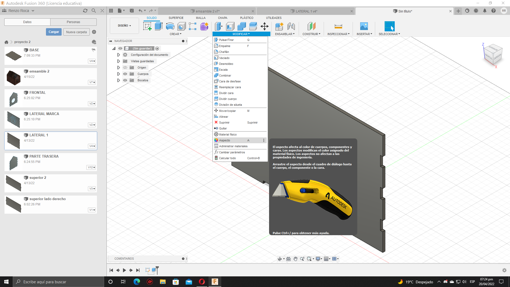
Task: Click the Measure ruler icon under Inspeccionar
Action: (x=338, y=26)
